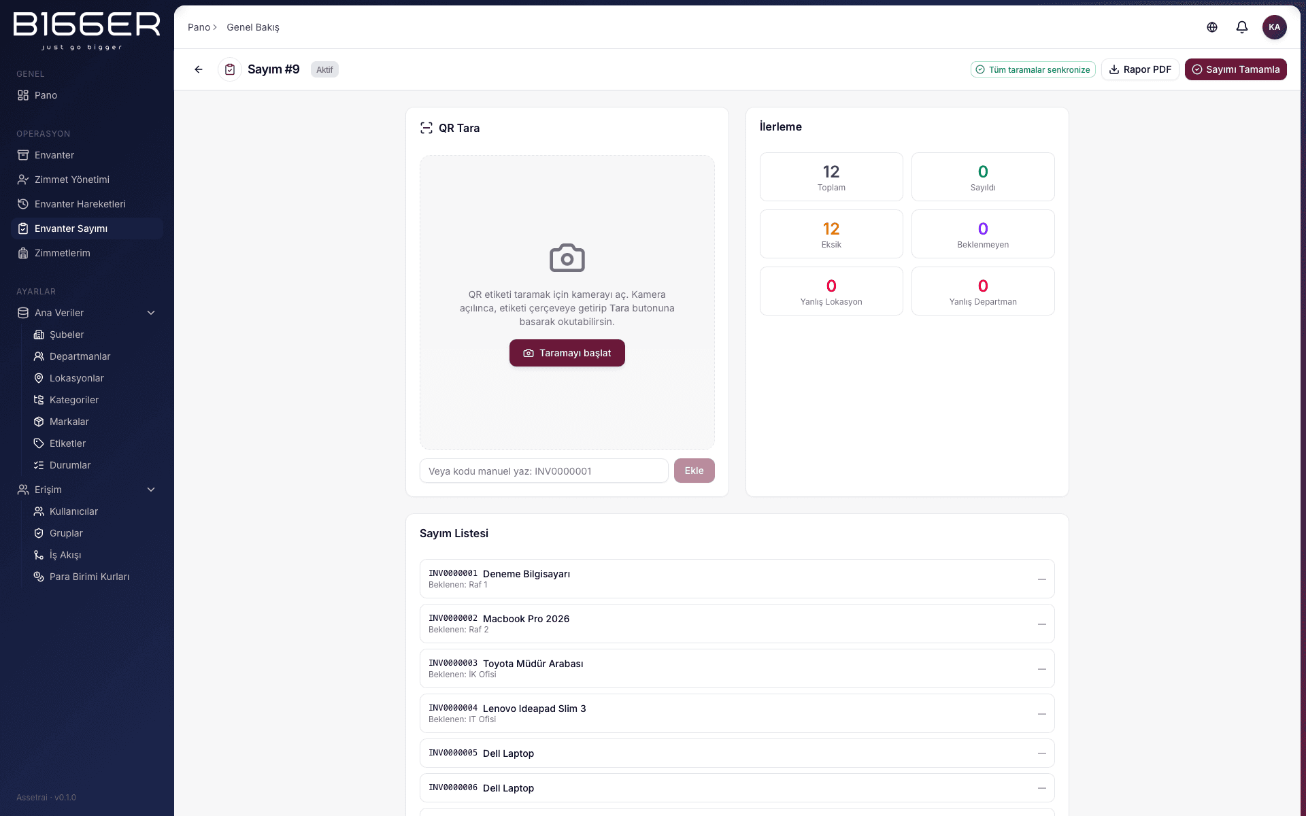Screen dimensions: 1306x816
Task: Collapse the Ana Veriler section
Action: click(151, 313)
